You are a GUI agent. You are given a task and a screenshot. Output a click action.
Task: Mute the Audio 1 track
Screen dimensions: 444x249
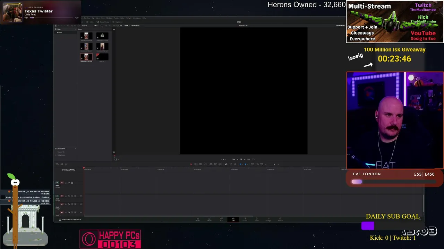75,196
